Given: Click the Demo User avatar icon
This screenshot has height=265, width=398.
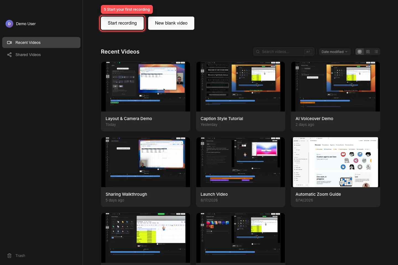Looking at the screenshot, I should [9, 24].
